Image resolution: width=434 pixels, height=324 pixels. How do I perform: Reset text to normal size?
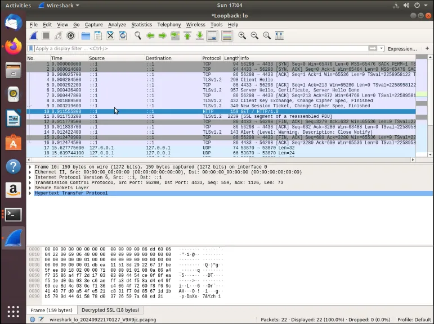coord(267,35)
